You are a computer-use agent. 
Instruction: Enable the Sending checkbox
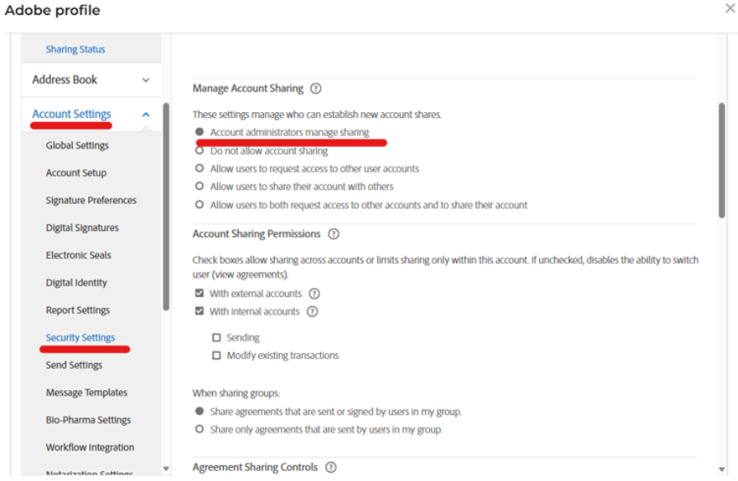tap(216, 337)
